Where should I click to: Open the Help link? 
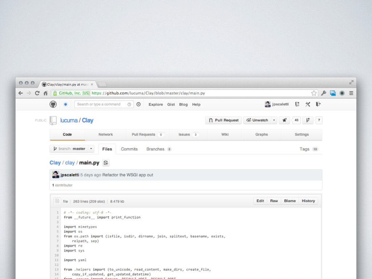196,104
